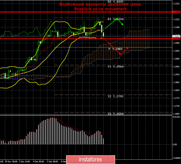Select the white 1.3127 current price tag

177,36
